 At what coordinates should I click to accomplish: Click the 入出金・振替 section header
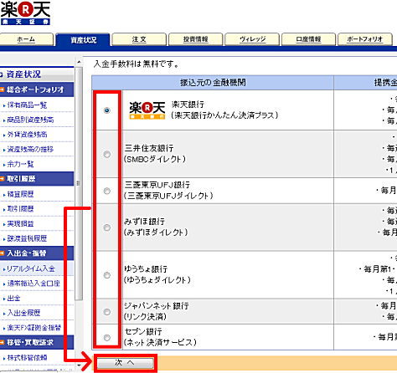[37, 253]
